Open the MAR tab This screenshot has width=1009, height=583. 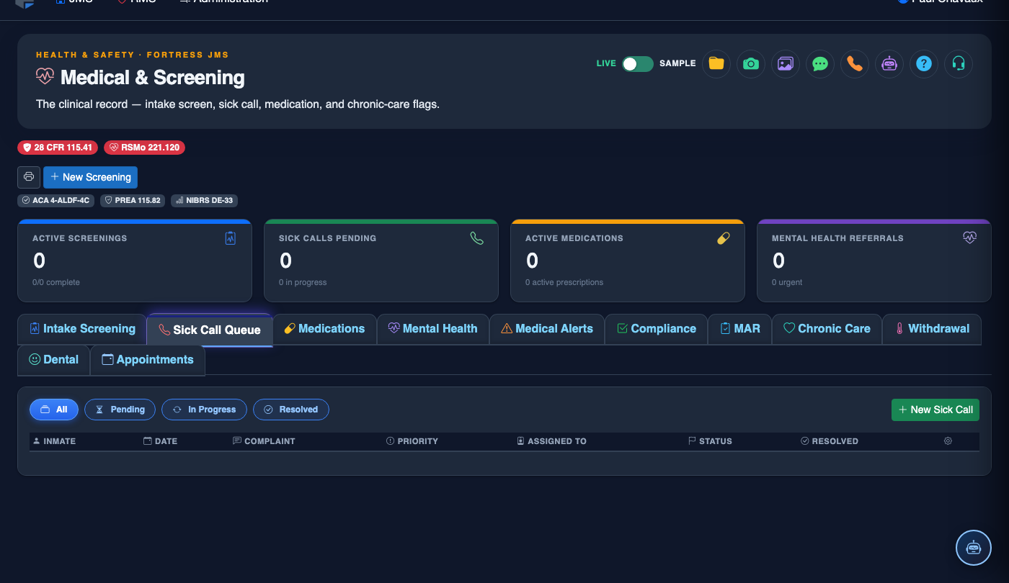pyautogui.click(x=740, y=329)
